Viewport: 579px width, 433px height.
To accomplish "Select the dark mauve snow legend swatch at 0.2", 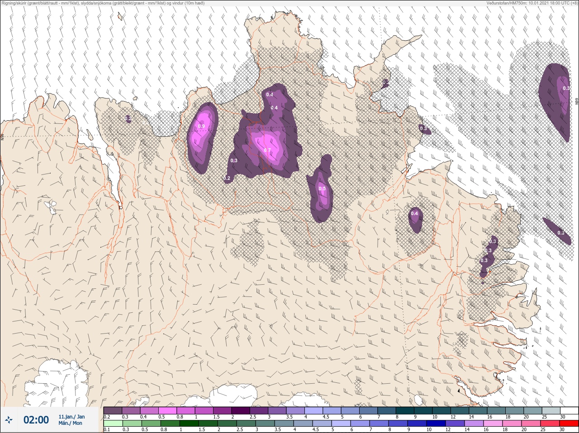I will click(113, 410).
